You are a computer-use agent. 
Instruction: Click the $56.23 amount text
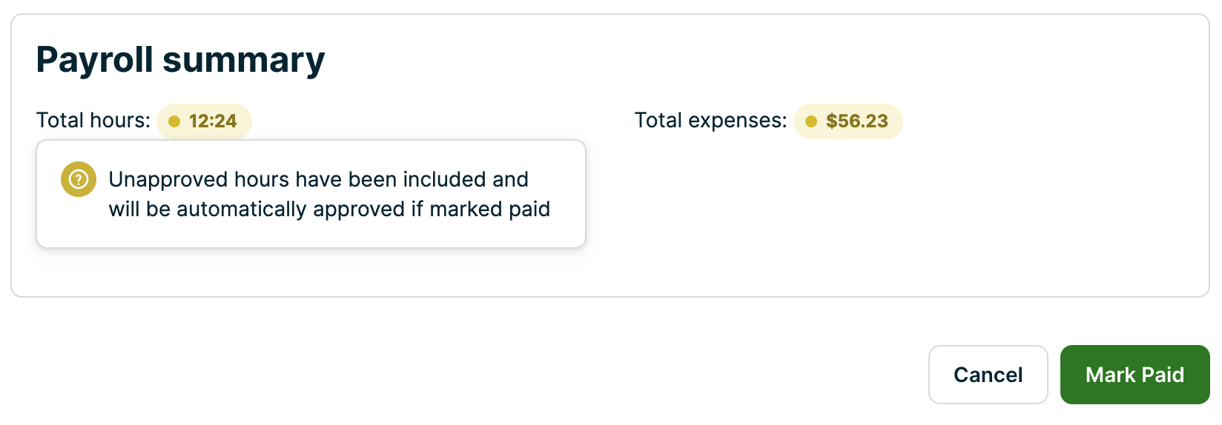coord(856,121)
